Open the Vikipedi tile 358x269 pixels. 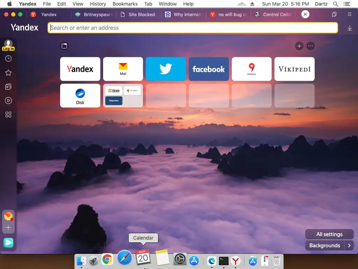(294, 69)
